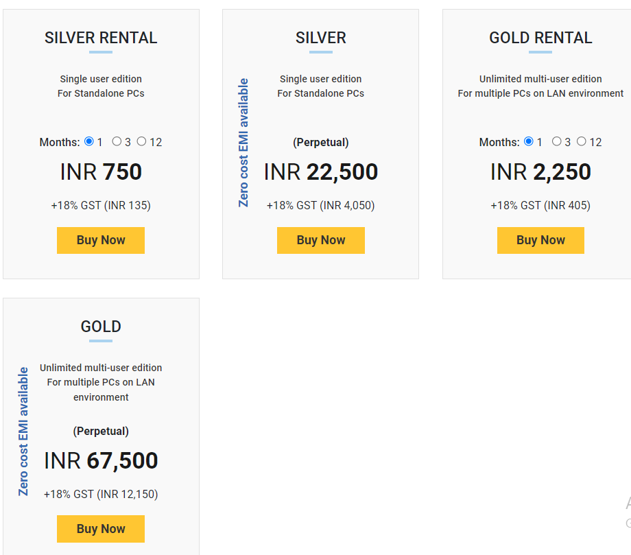Click Zero cost EMI label on Gold card
The height and width of the screenshot is (555, 631).
pyautogui.click(x=24, y=432)
